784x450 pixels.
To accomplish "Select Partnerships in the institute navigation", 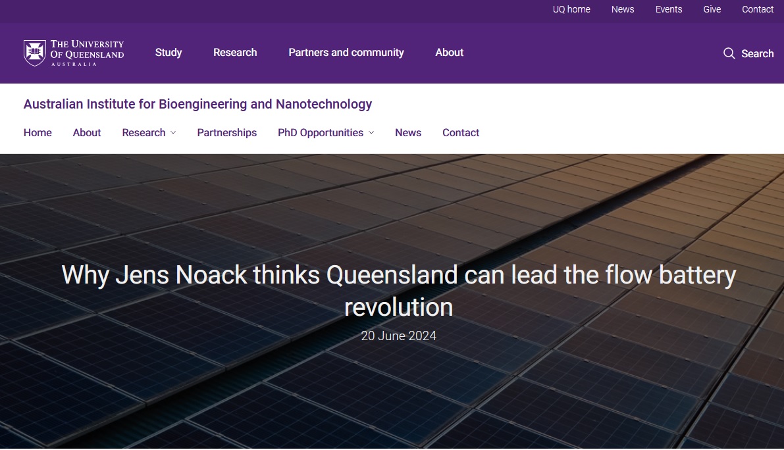I will coord(227,133).
